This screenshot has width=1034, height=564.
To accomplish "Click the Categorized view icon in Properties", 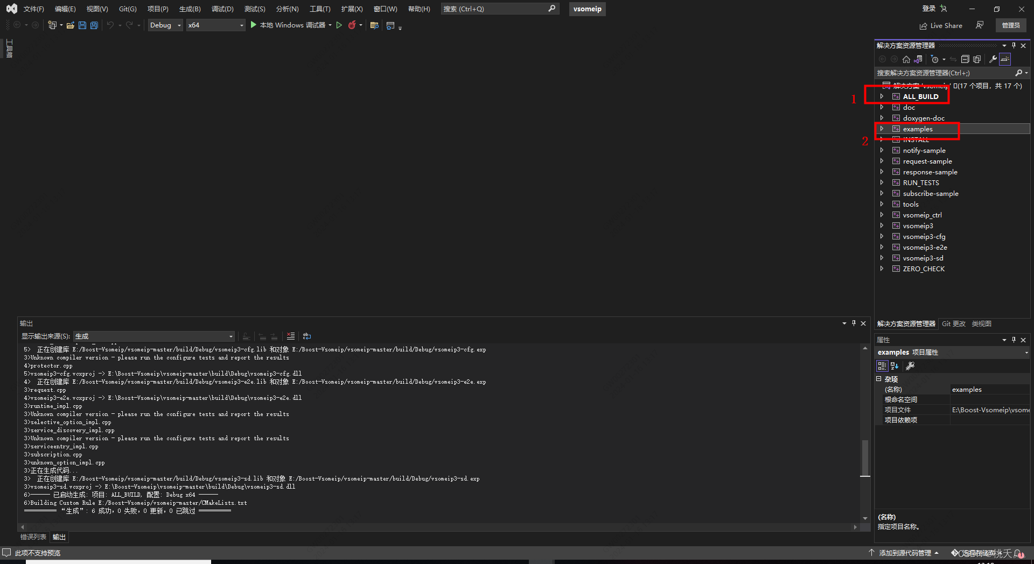I will coord(882,366).
